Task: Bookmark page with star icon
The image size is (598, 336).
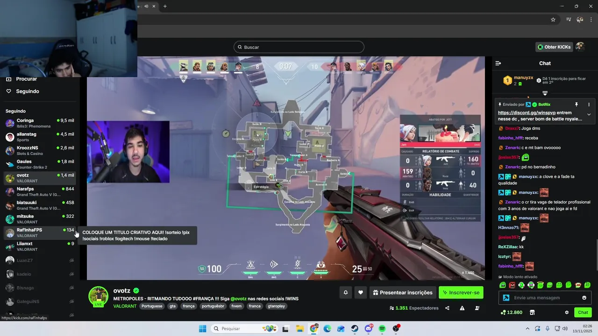Action: tap(553, 20)
